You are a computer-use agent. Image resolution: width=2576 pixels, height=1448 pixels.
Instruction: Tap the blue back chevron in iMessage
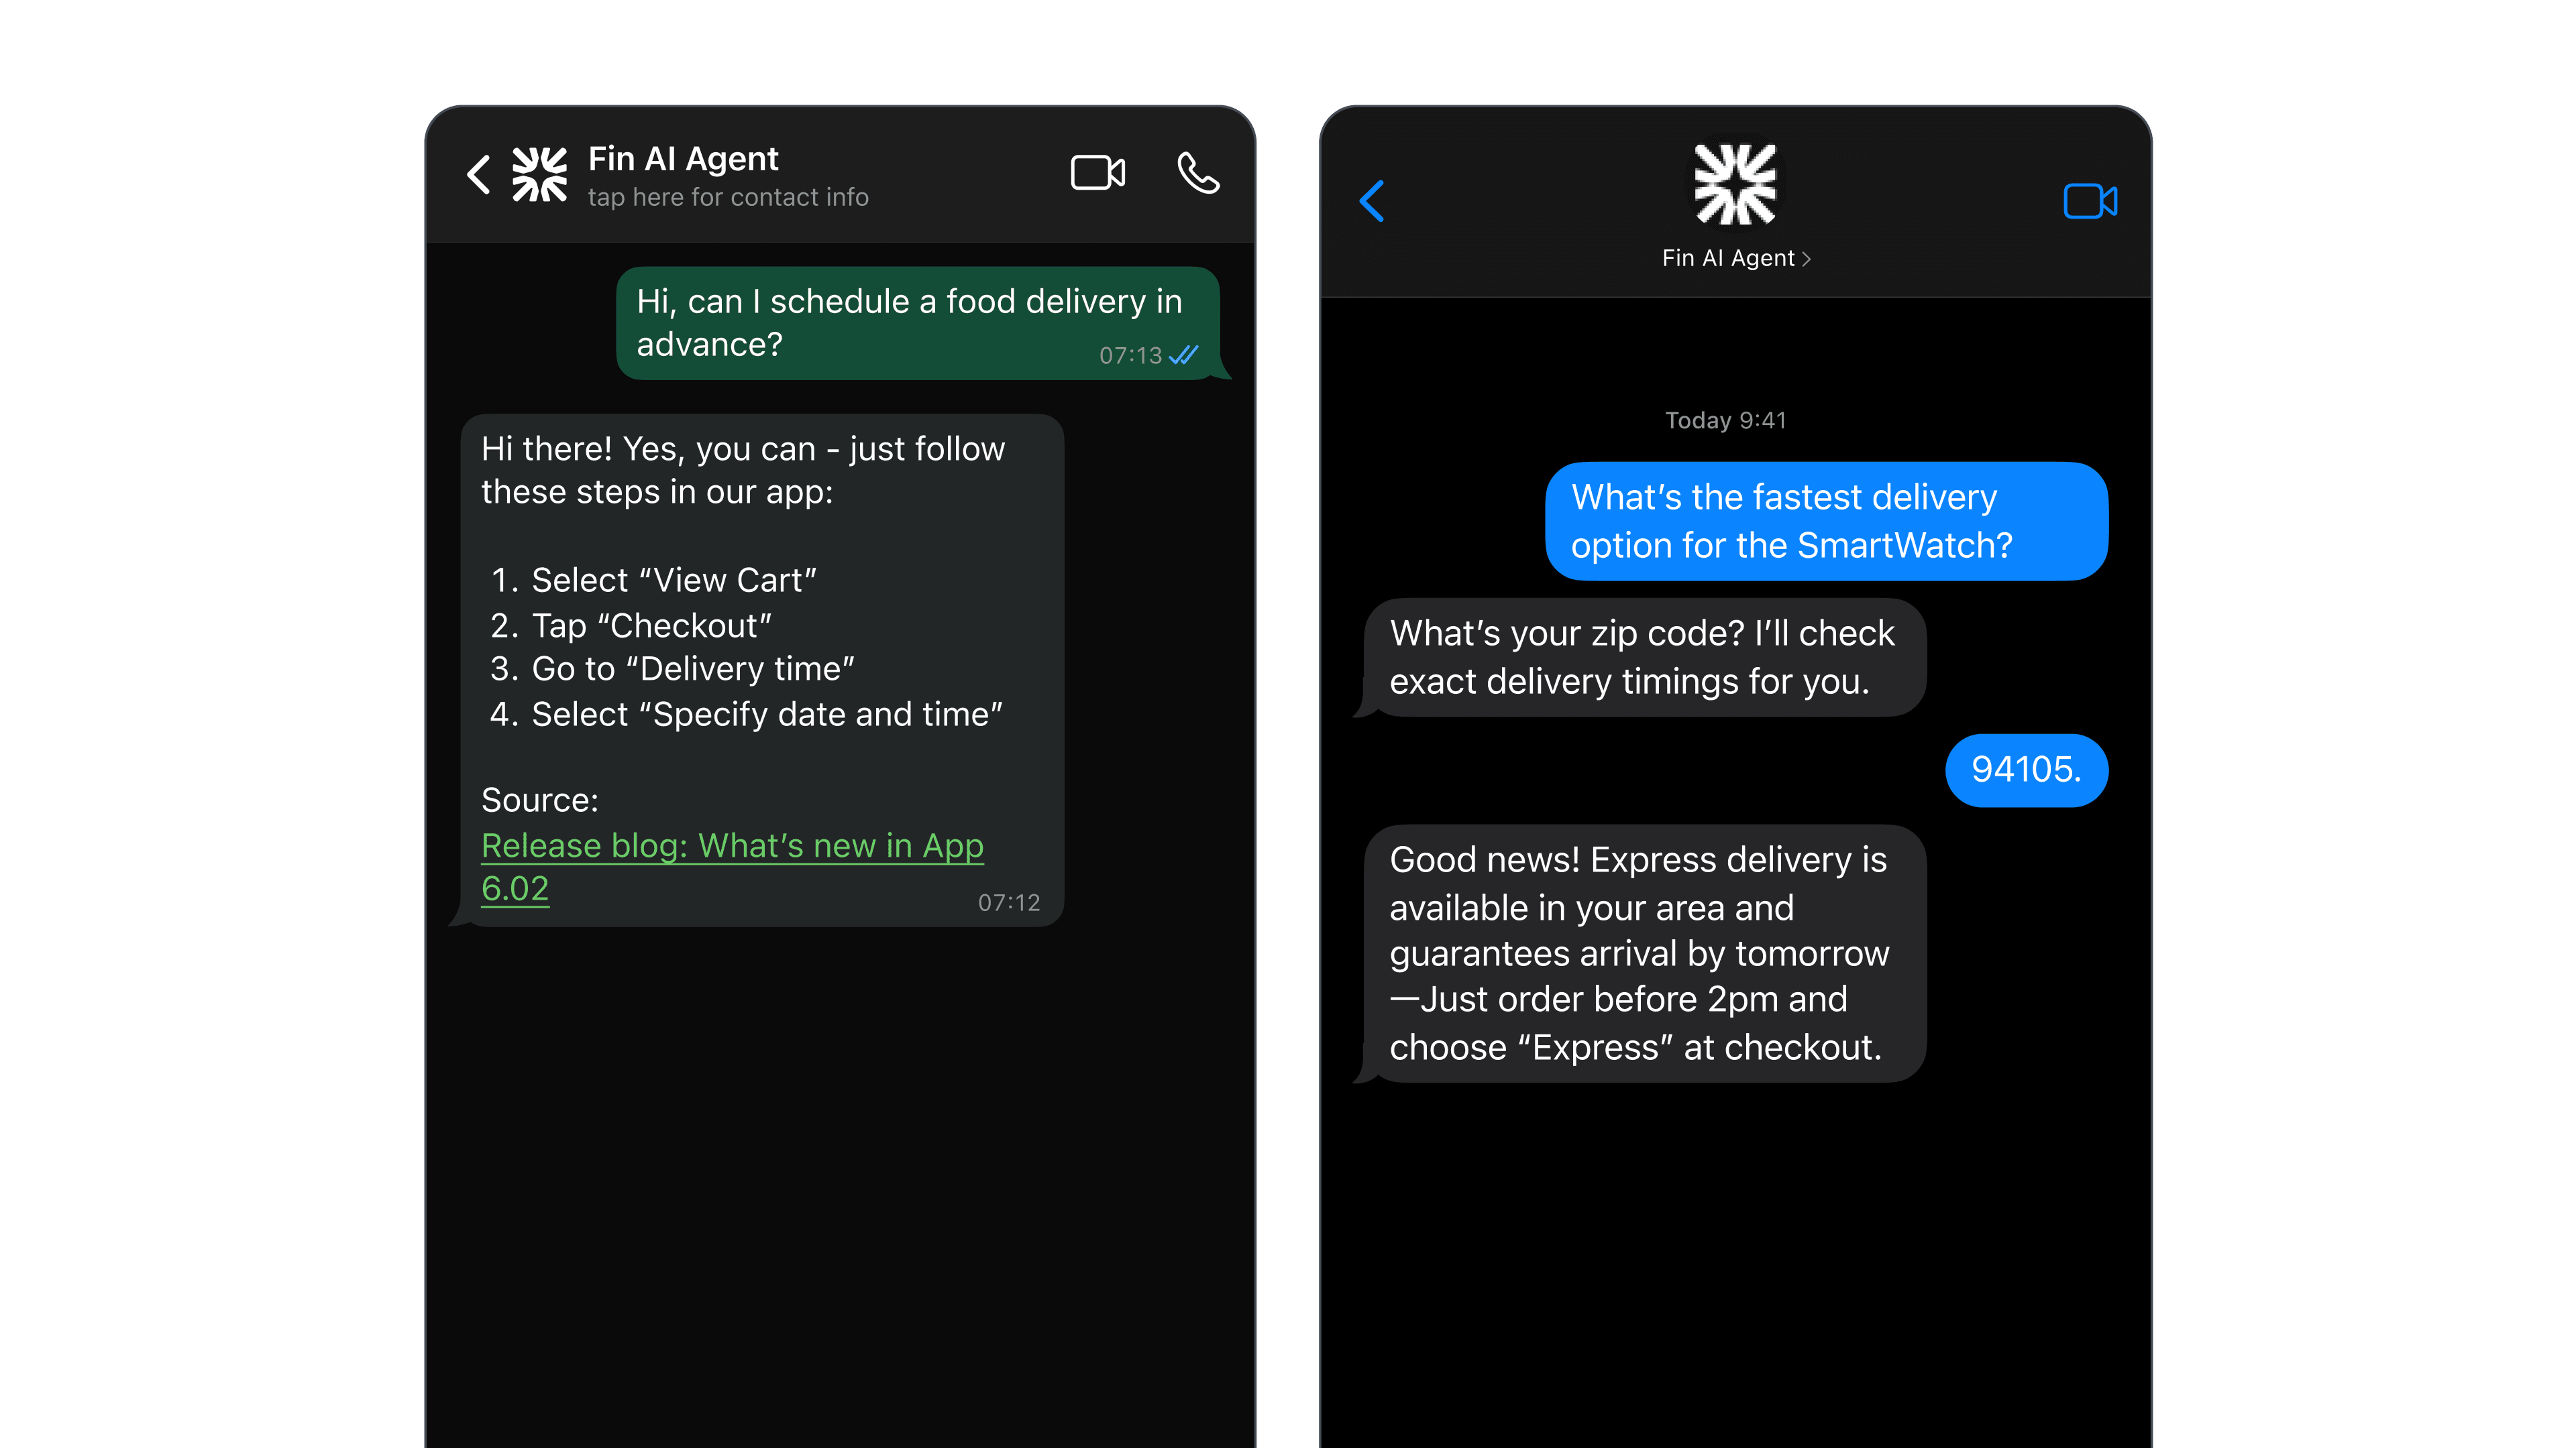(1372, 202)
